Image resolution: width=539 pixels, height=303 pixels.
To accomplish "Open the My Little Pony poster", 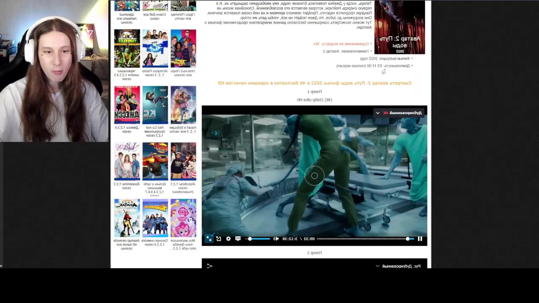I will pos(183,218).
